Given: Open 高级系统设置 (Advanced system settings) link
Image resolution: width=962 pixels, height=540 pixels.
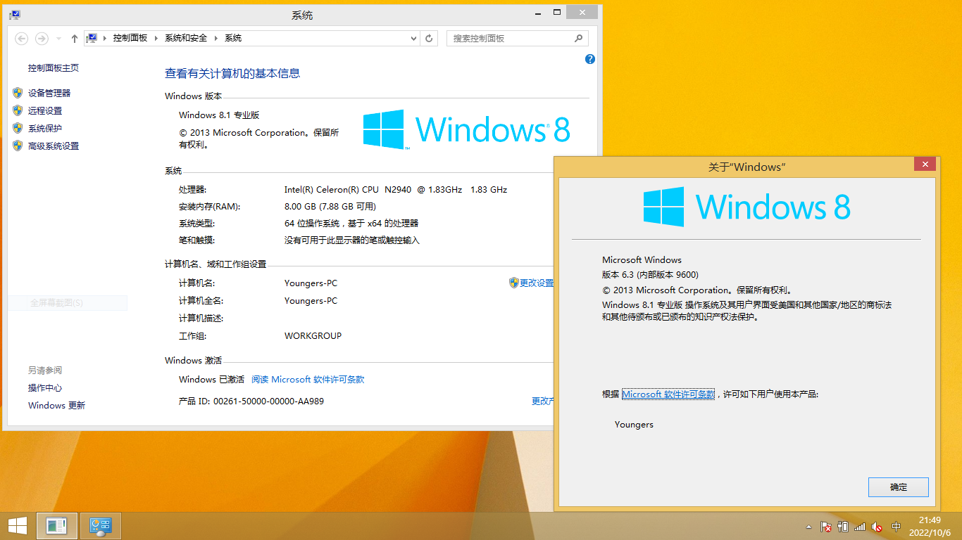Looking at the screenshot, I should [54, 146].
